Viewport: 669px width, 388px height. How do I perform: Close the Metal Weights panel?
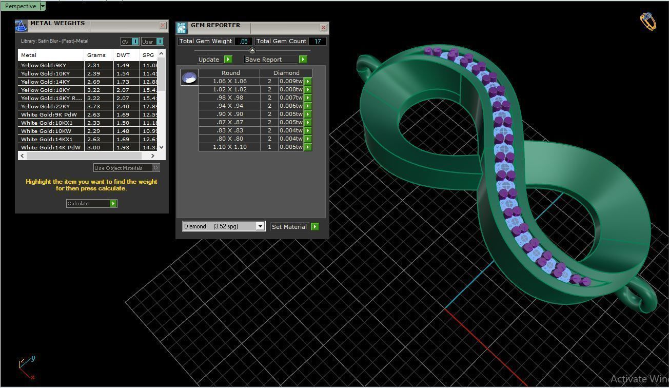163,25
